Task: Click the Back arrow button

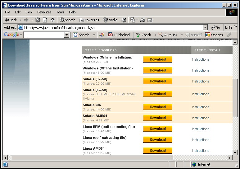Action: click(11, 20)
